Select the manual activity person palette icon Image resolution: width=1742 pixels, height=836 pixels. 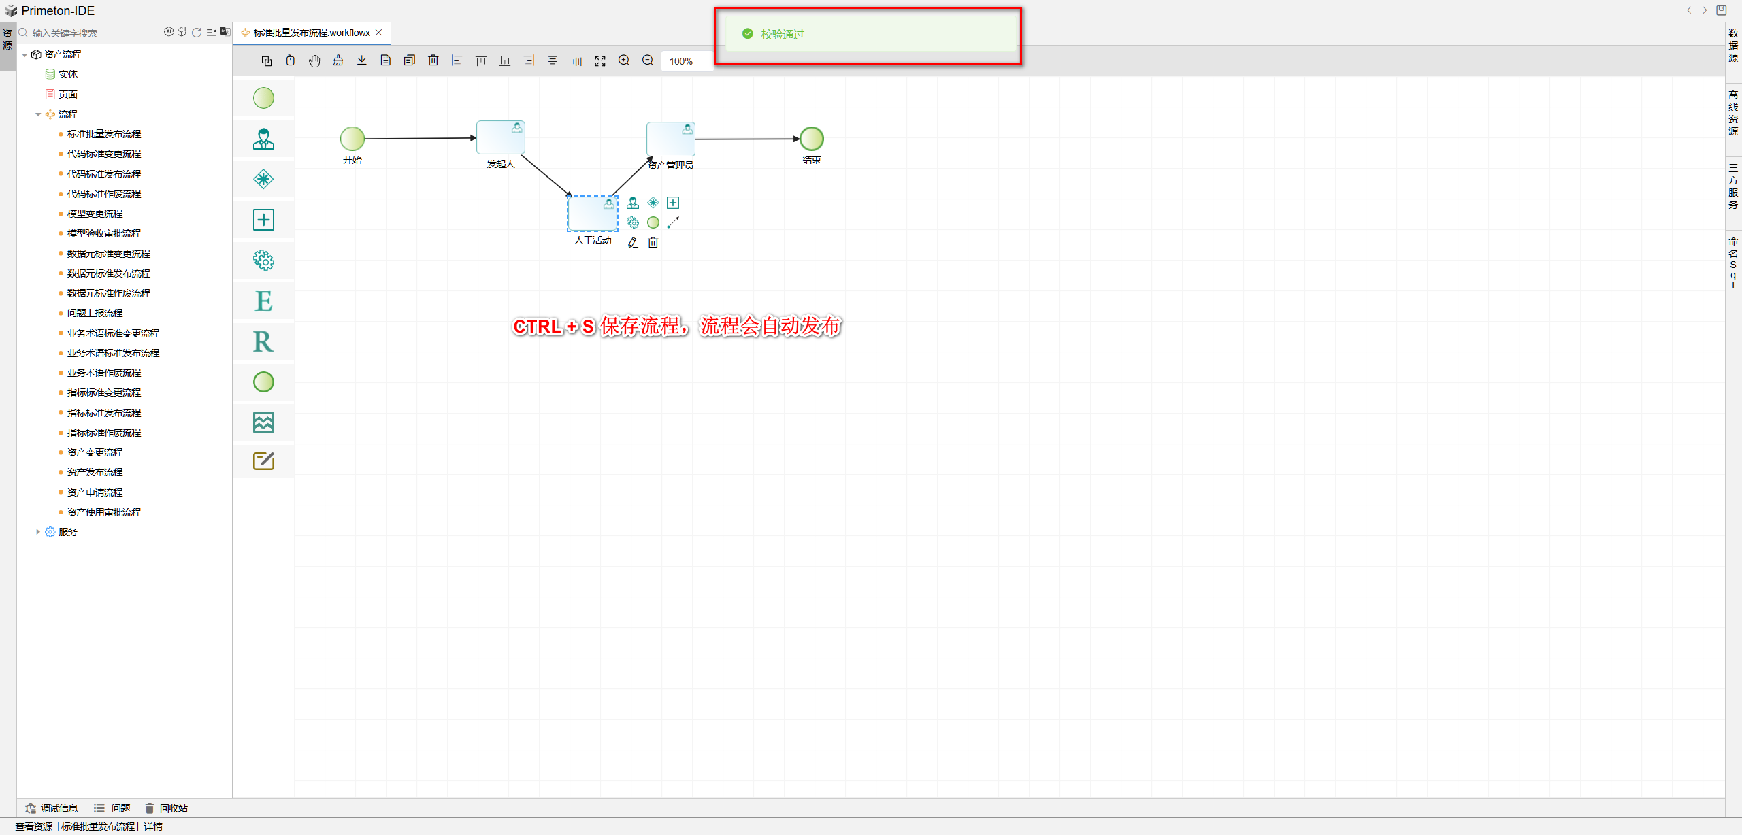coord(263,139)
